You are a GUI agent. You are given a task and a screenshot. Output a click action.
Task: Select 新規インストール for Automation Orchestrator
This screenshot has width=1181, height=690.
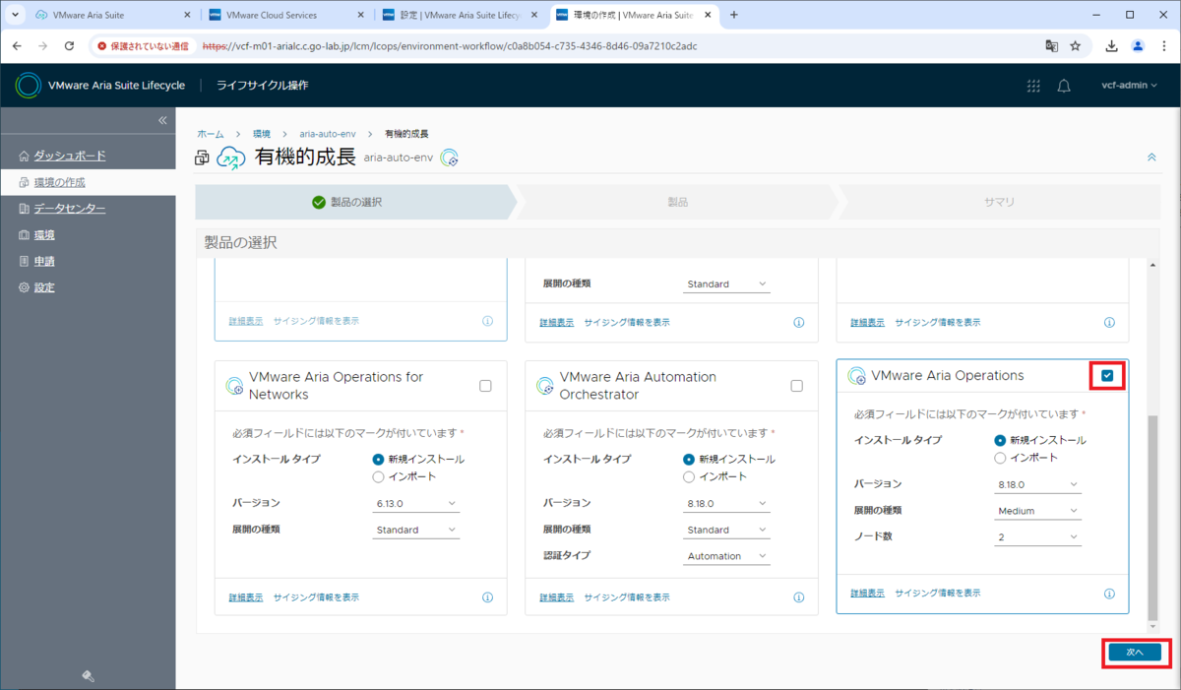click(x=689, y=459)
